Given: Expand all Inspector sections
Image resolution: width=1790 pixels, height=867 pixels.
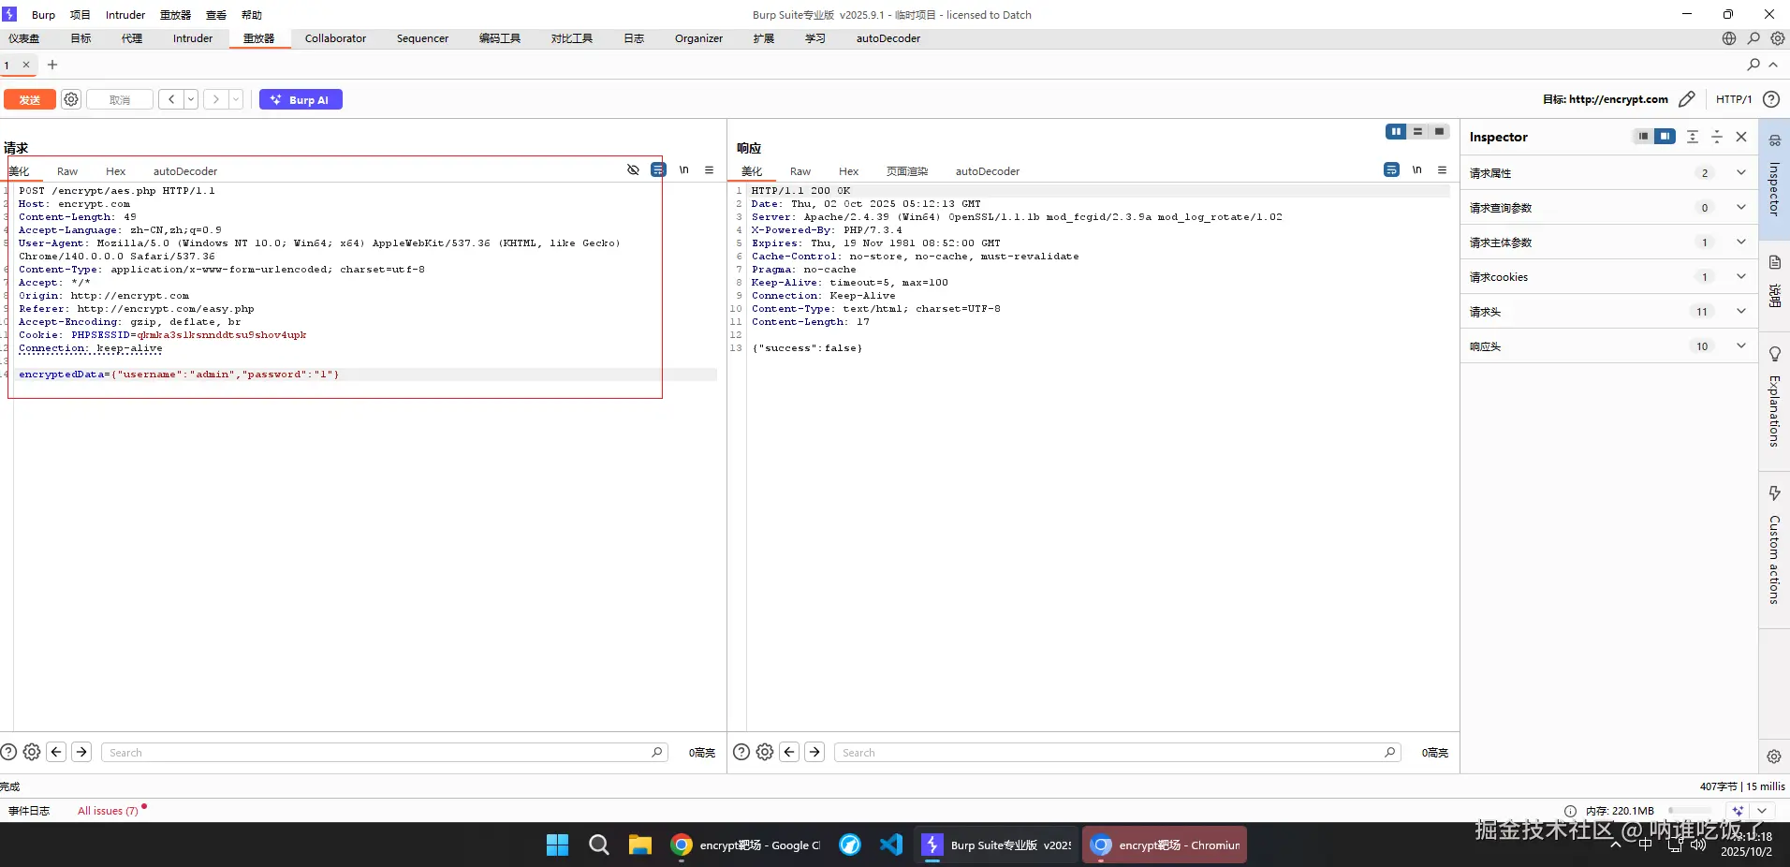Looking at the screenshot, I should point(1693,137).
